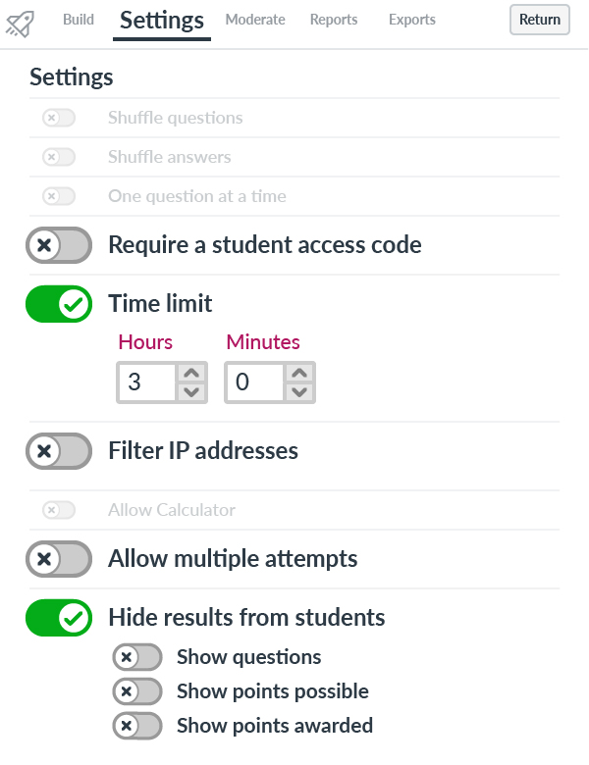Enable Require a student access code
The height and width of the screenshot is (765, 589).
(x=59, y=245)
